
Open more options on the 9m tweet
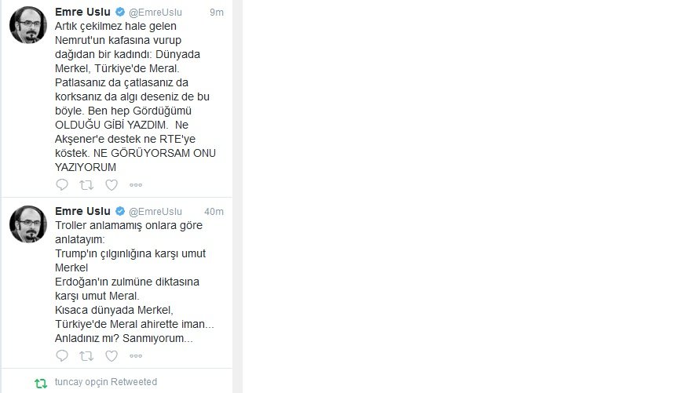coord(136,185)
